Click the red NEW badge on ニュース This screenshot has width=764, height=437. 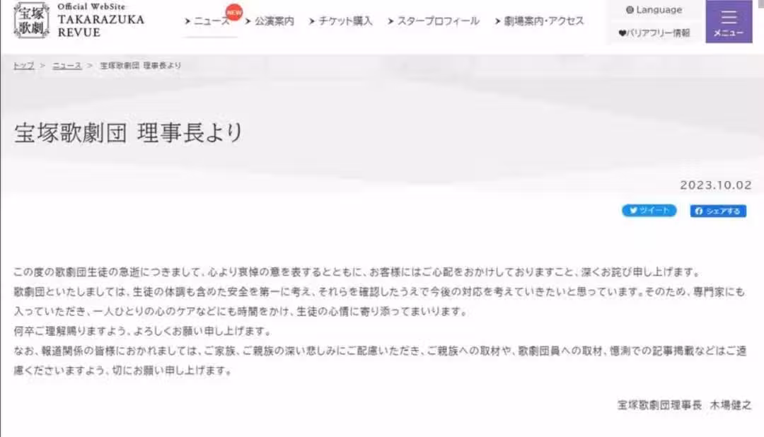pyautogui.click(x=234, y=12)
